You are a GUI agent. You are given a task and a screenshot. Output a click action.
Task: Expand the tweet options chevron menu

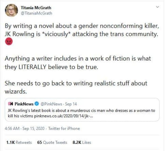(157, 7)
